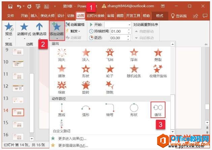Start slideshow from quick access toolbar icon
The height and width of the screenshot is (150, 212).
[x=38, y=6]
